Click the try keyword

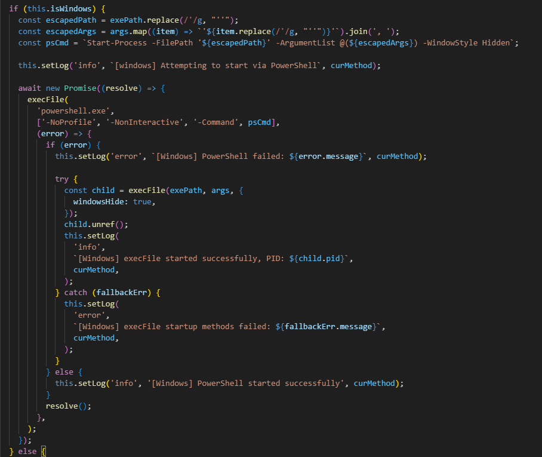tap(62, 179)
